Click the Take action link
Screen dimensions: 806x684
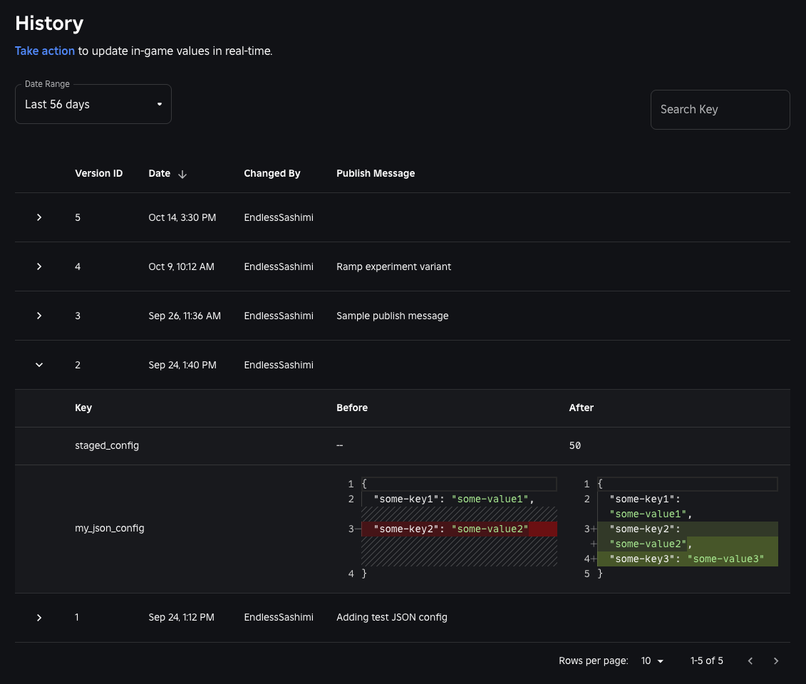coord(45,51)
